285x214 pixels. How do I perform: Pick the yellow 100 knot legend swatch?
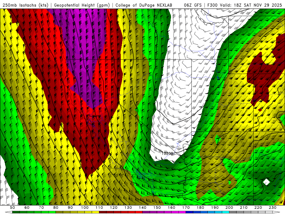(x=88, y=212)
